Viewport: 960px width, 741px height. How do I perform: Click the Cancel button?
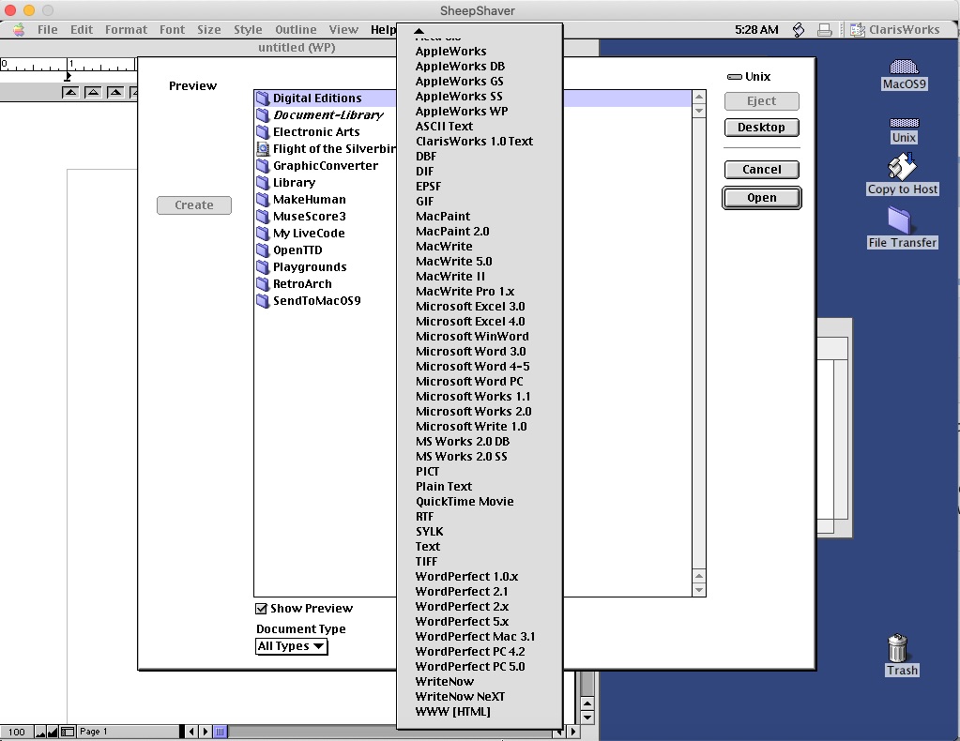coord(762,170)
